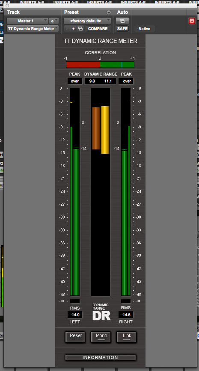Toggle the red target window button
This screenshot has width=199, height=371.
coord(192,21)
